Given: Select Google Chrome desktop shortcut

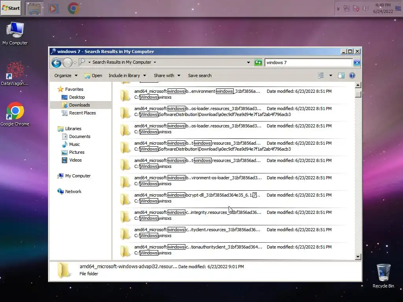Looking at the screenshot, I should point(15,114).
